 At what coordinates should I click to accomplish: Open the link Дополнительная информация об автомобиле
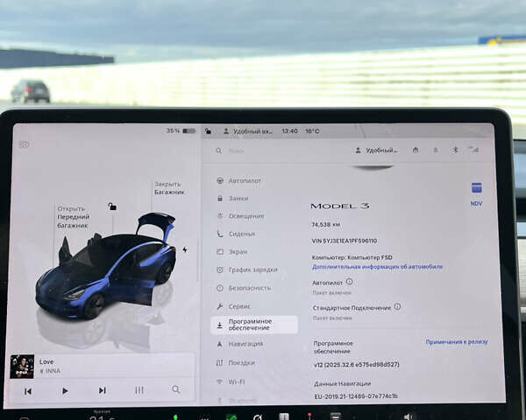coord(377,267)
